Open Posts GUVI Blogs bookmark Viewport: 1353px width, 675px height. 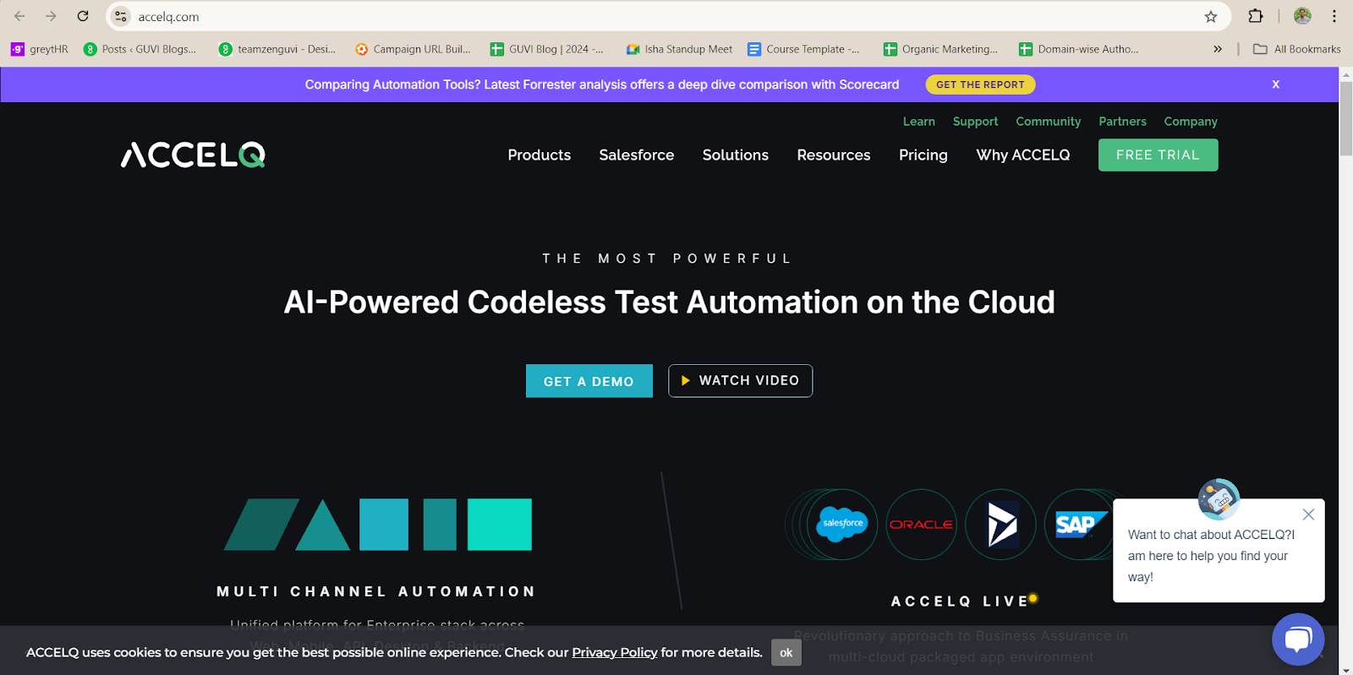[140, 49]
